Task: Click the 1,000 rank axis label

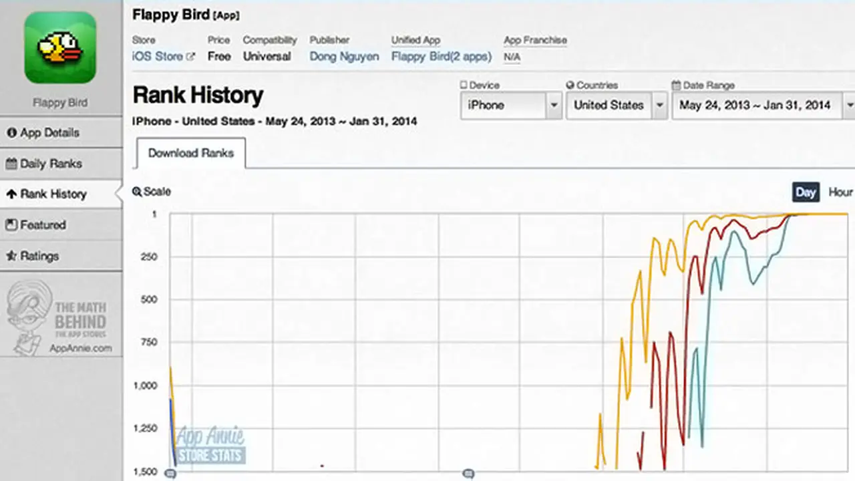Action: [x=145, y=385]
